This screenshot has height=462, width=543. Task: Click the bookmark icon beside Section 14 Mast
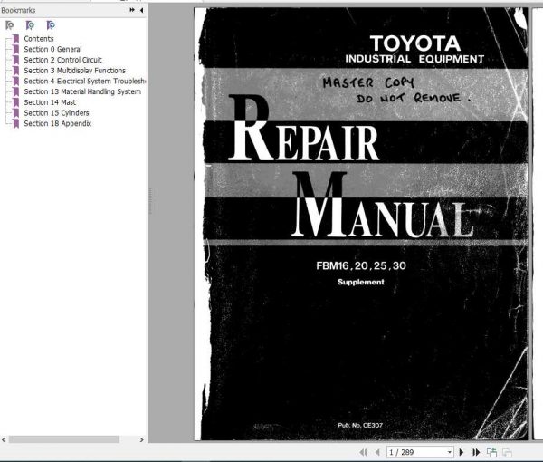pos(15,102)
